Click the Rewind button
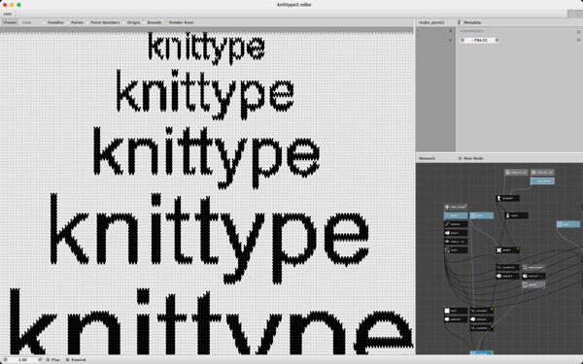This screenshot has height=364, width=583. [76, 359]
